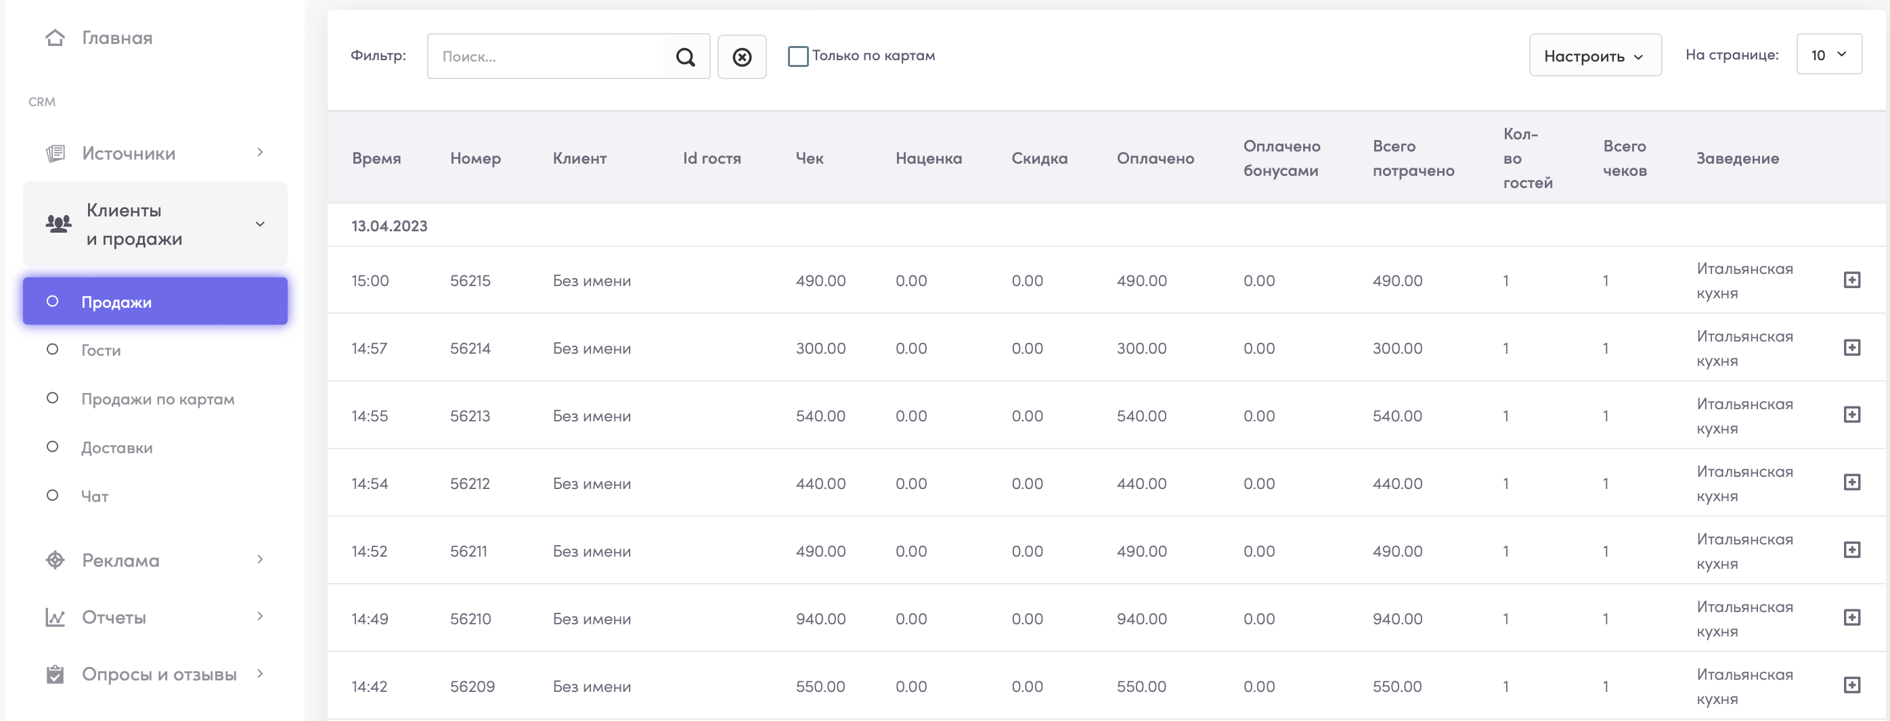Image resolution: width=1890 pixels, height=721 pixels.
Task: Click check amount 300.00 in row 56214
Action: 820,348
